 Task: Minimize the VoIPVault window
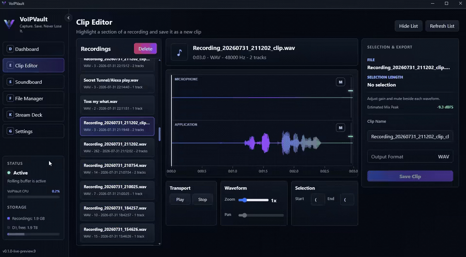[433, 3]
